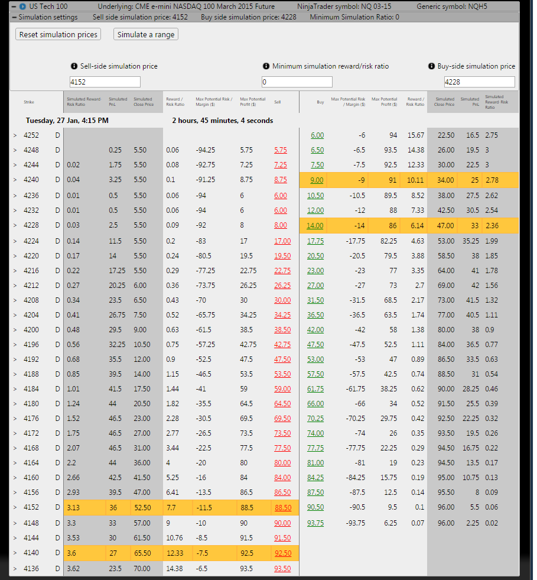
Task: Click the 'Buy' column header
Action: coord(320,102)
